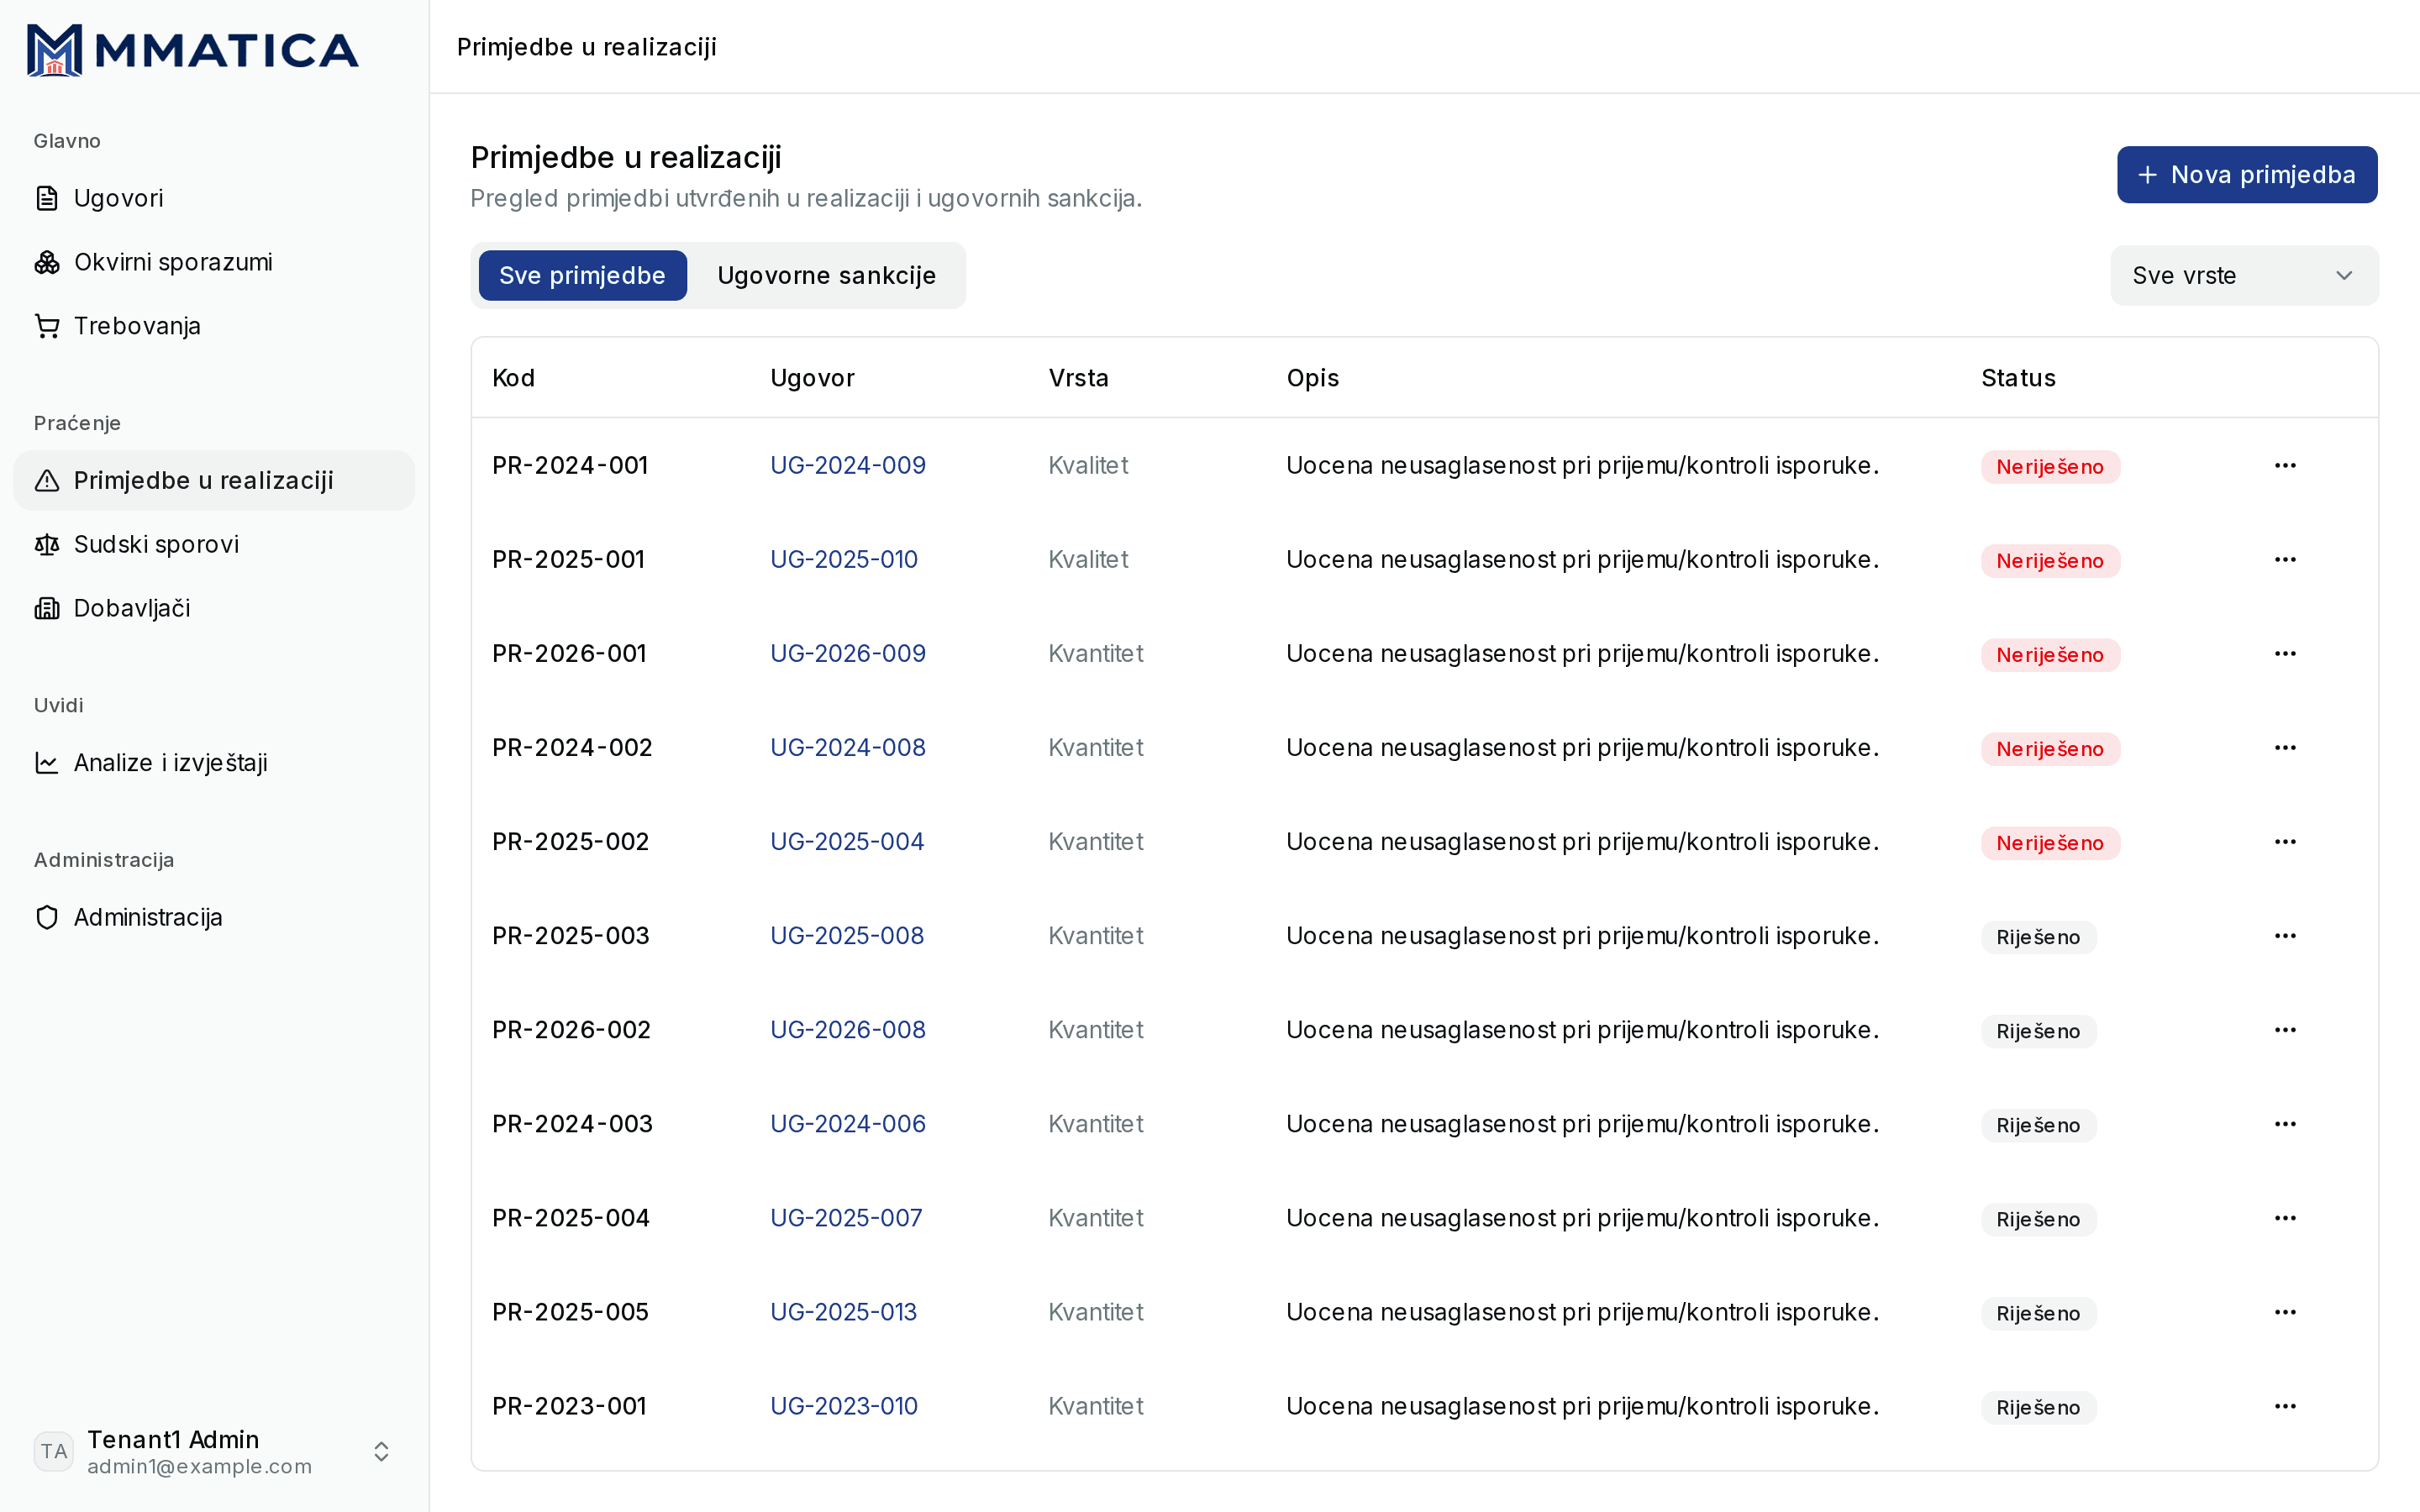Click the Neriješeno badge for PR-2025-002

[x=2050, y=843]
